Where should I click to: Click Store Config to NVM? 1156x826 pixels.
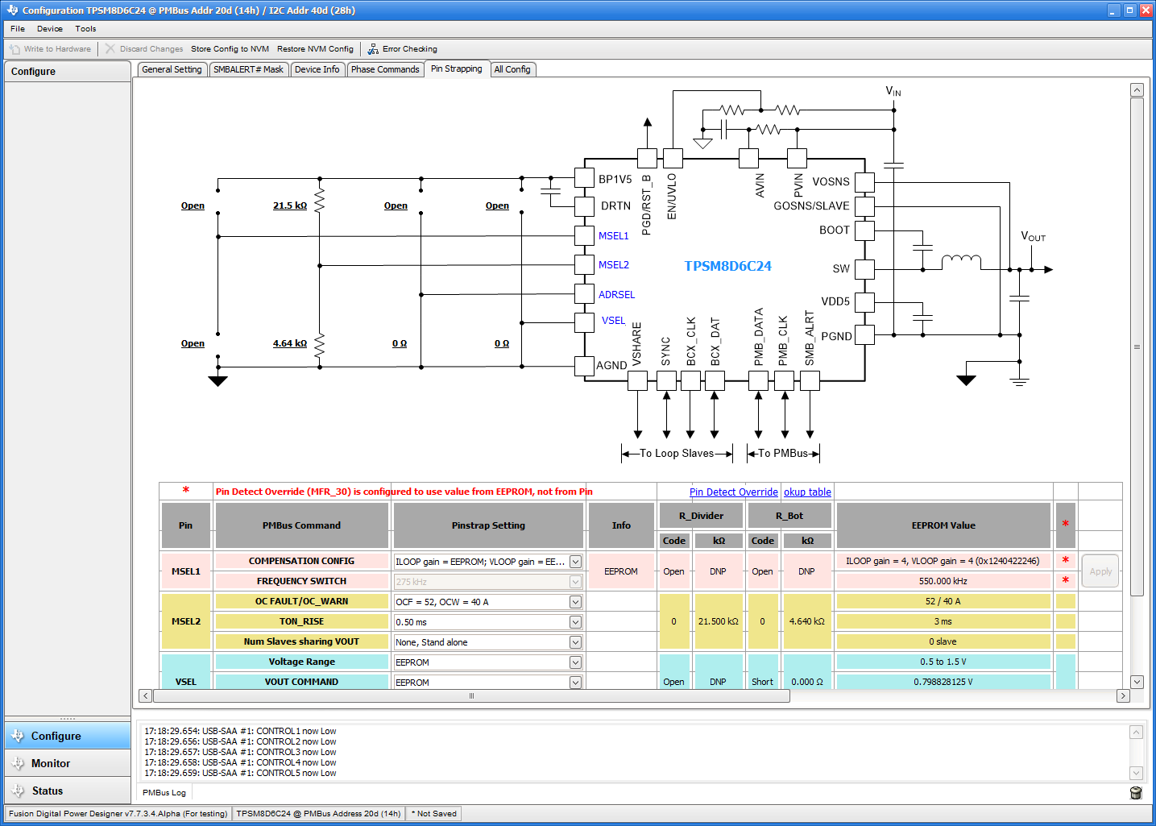click(229, 48)
